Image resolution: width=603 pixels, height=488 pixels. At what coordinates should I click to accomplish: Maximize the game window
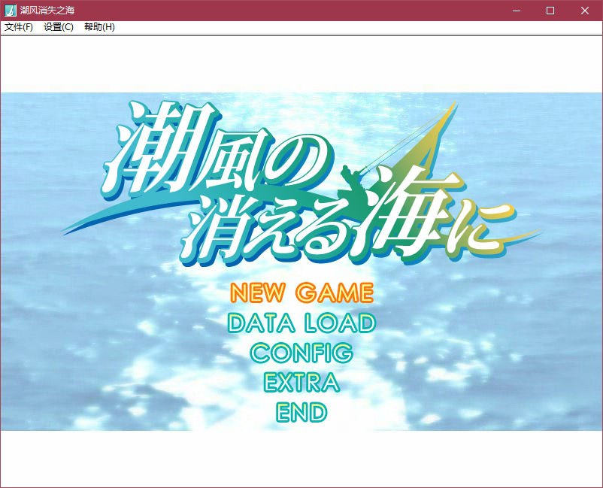(x=550, y=11)
